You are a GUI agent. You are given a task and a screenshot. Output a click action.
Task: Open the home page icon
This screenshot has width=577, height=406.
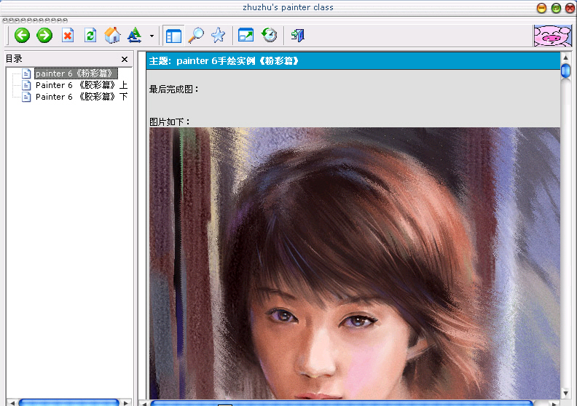[x=112, y=35]
